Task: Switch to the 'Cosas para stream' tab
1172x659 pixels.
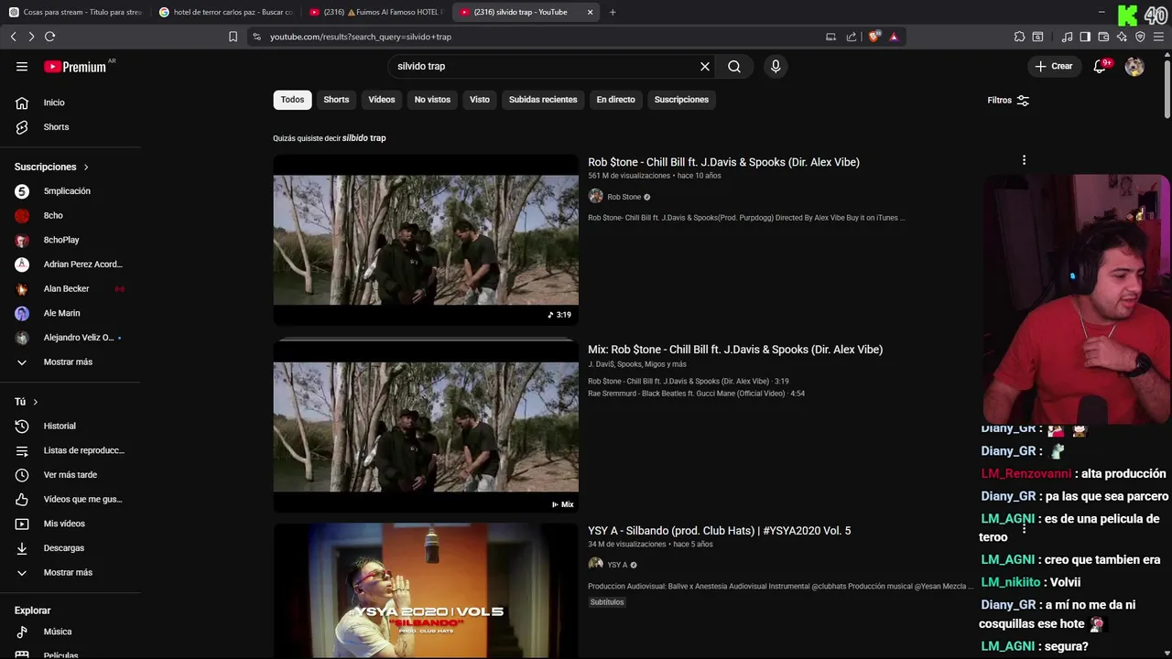Action: (x=75, y=12)
